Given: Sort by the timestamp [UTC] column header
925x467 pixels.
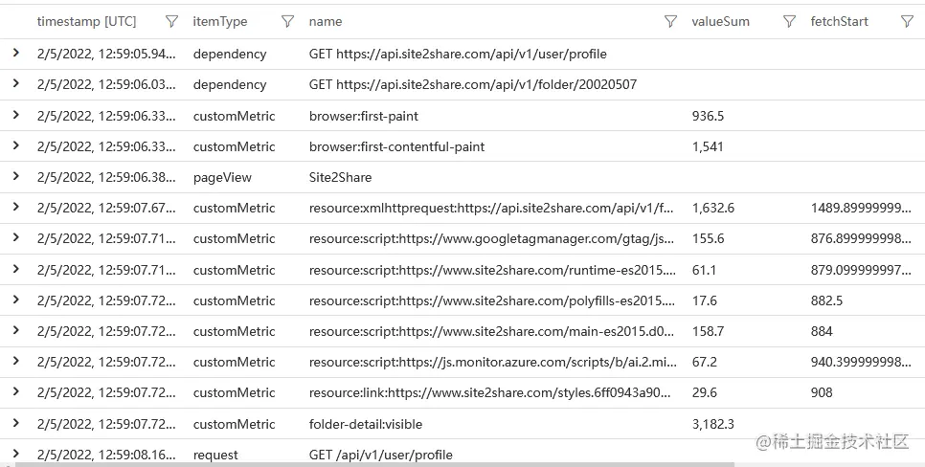Looking at the screenshot, I should [86, 21].
